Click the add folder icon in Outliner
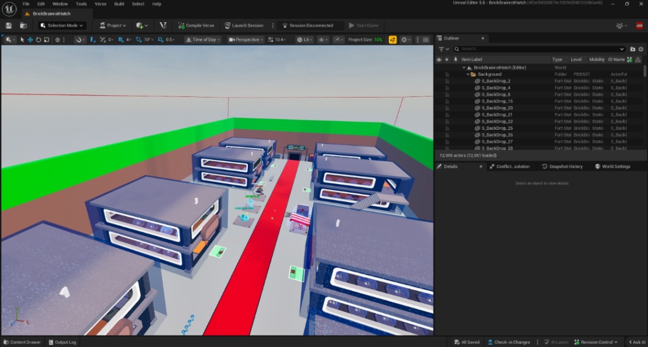This screenshot has height=347, width=648. pos(633,49)
